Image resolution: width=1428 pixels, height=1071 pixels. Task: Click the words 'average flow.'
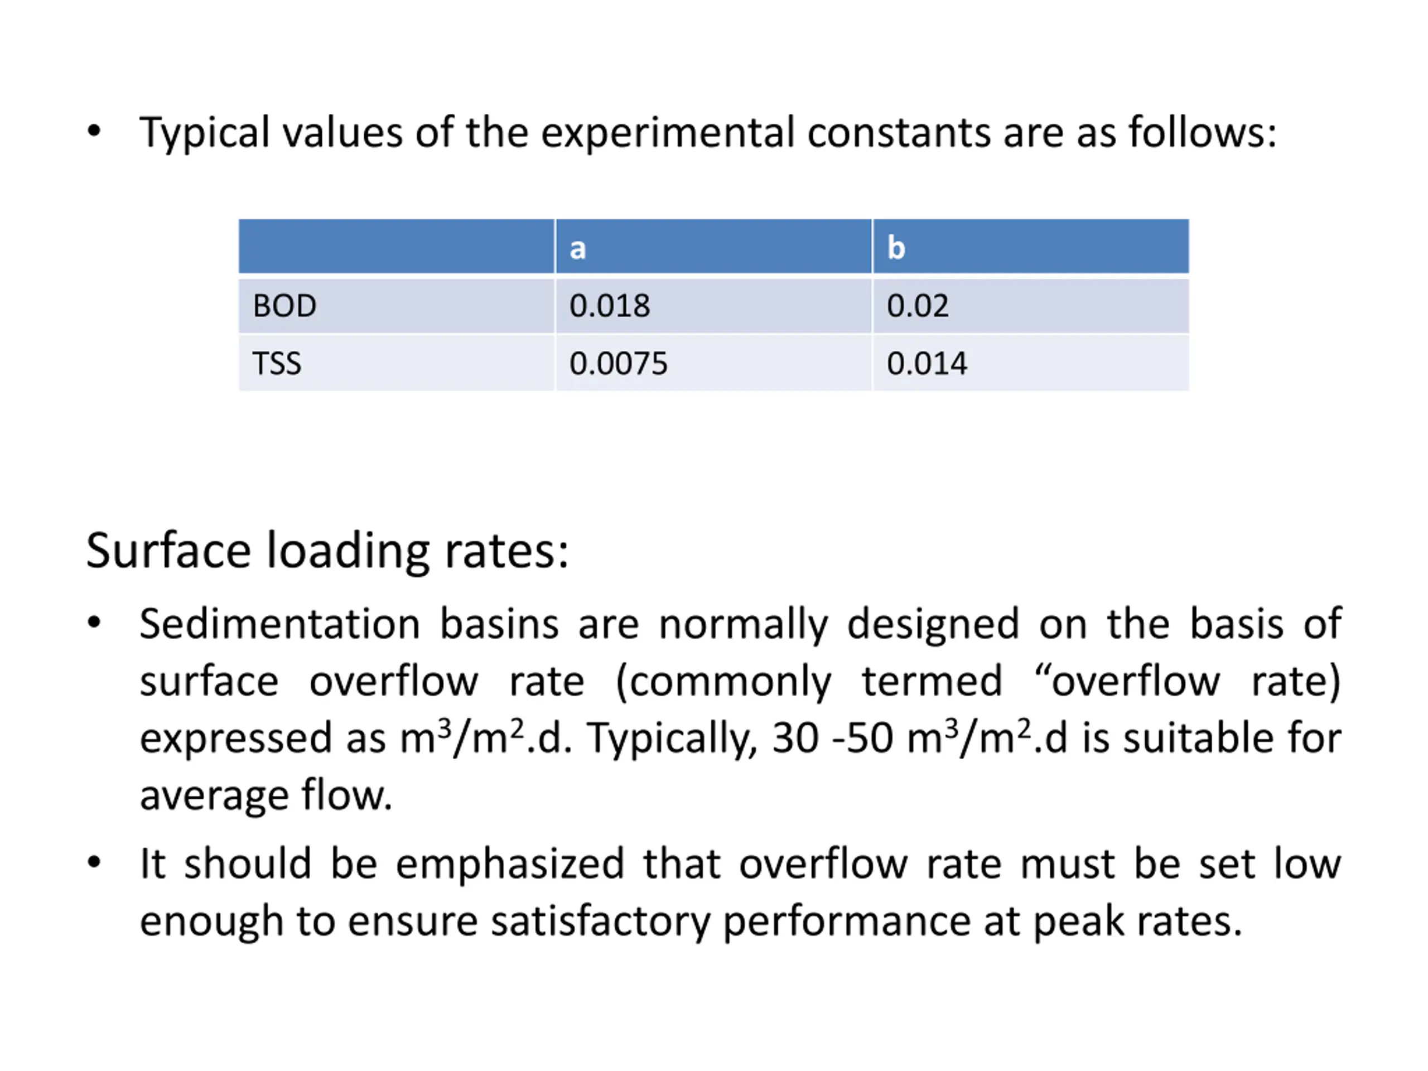tap(266, 795)
